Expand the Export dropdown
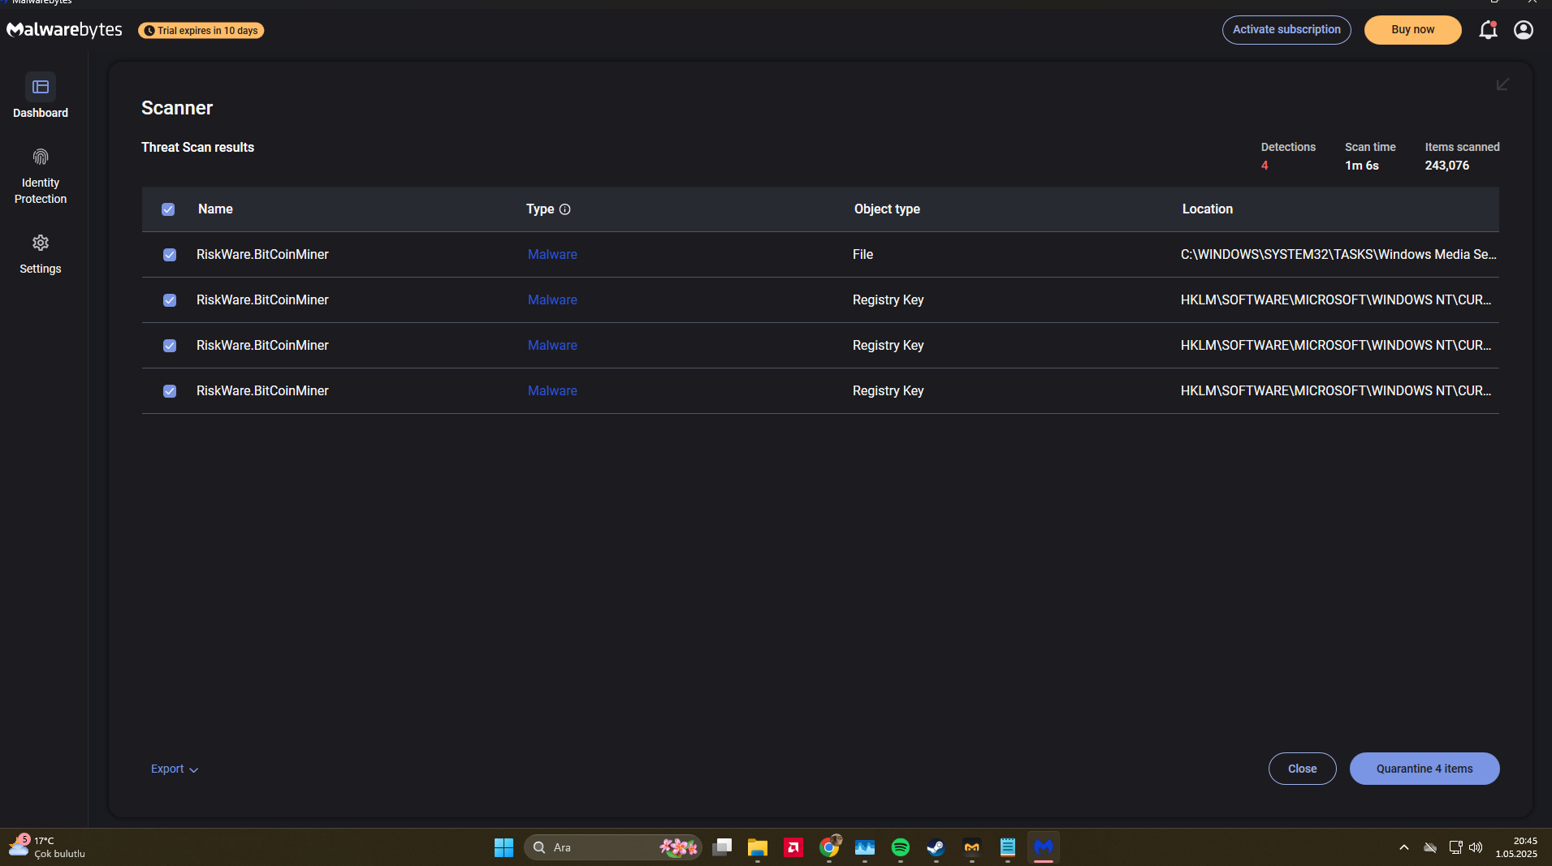This screenshot has width=1552, height=866. point(175,769)
